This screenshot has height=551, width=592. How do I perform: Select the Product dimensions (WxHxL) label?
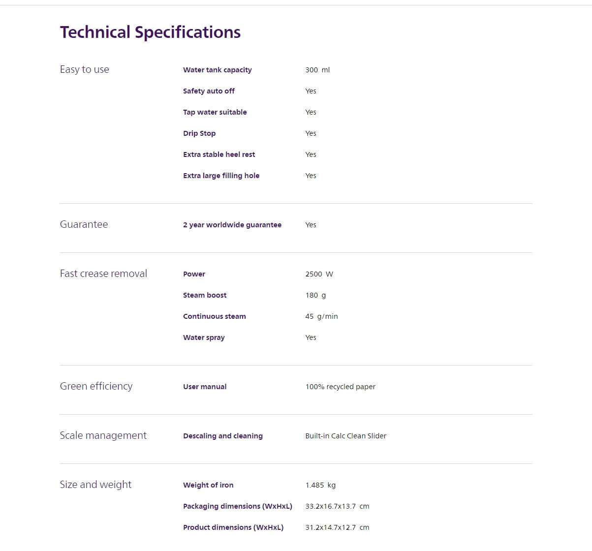point(233,527)
